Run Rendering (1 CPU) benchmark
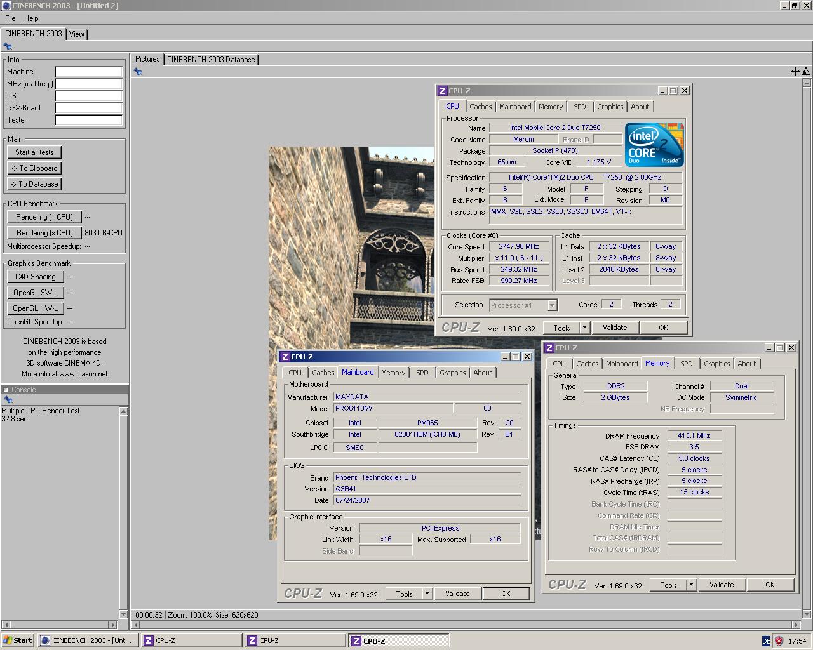The width and height of the screenshot is (813, 650). tap(44, 217)
